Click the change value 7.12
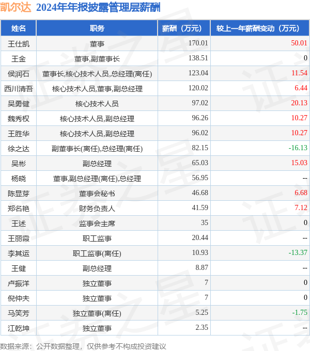The height and width of the screenshot is (351, 310). 301,208
